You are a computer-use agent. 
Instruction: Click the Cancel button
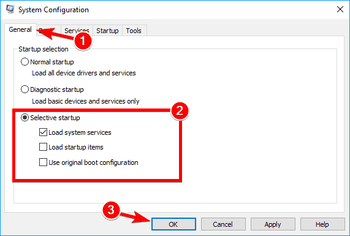pos(223,224)
